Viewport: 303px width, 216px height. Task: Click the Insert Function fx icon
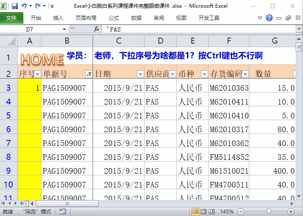tap(97, 29)
